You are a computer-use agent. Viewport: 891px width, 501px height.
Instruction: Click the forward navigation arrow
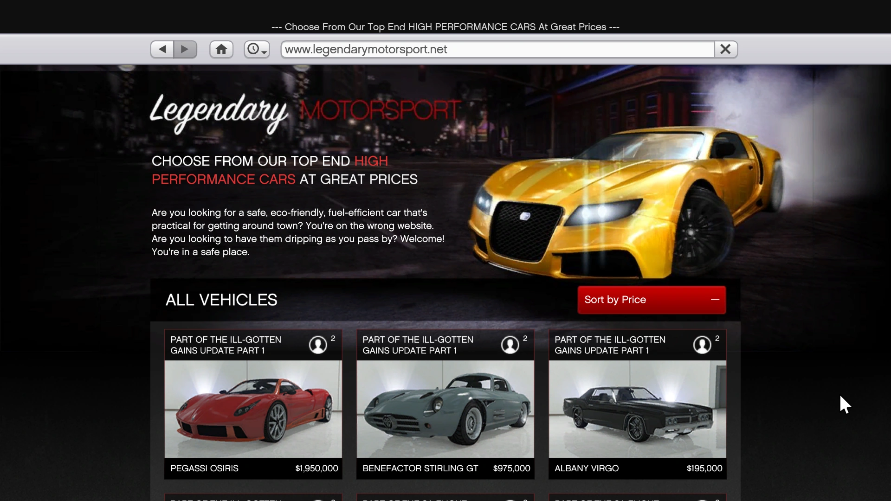coord(185,49)
